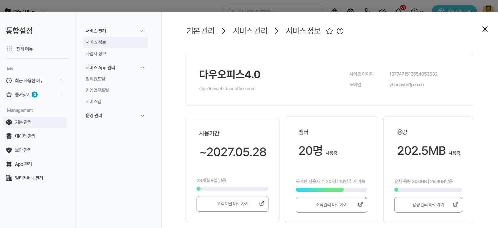Select App 관리 in Management
498x228 pixels.
23,164
